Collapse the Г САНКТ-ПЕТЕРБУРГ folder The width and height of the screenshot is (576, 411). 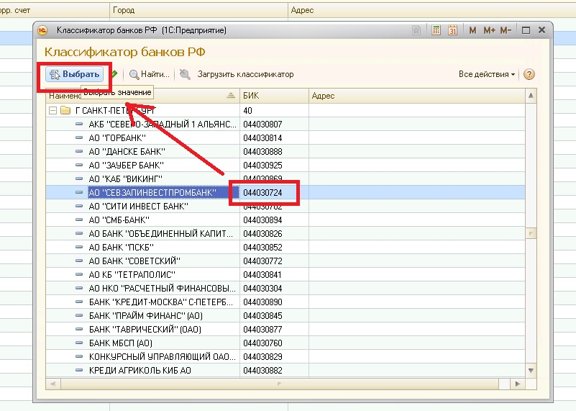click(x=53, y=110)
